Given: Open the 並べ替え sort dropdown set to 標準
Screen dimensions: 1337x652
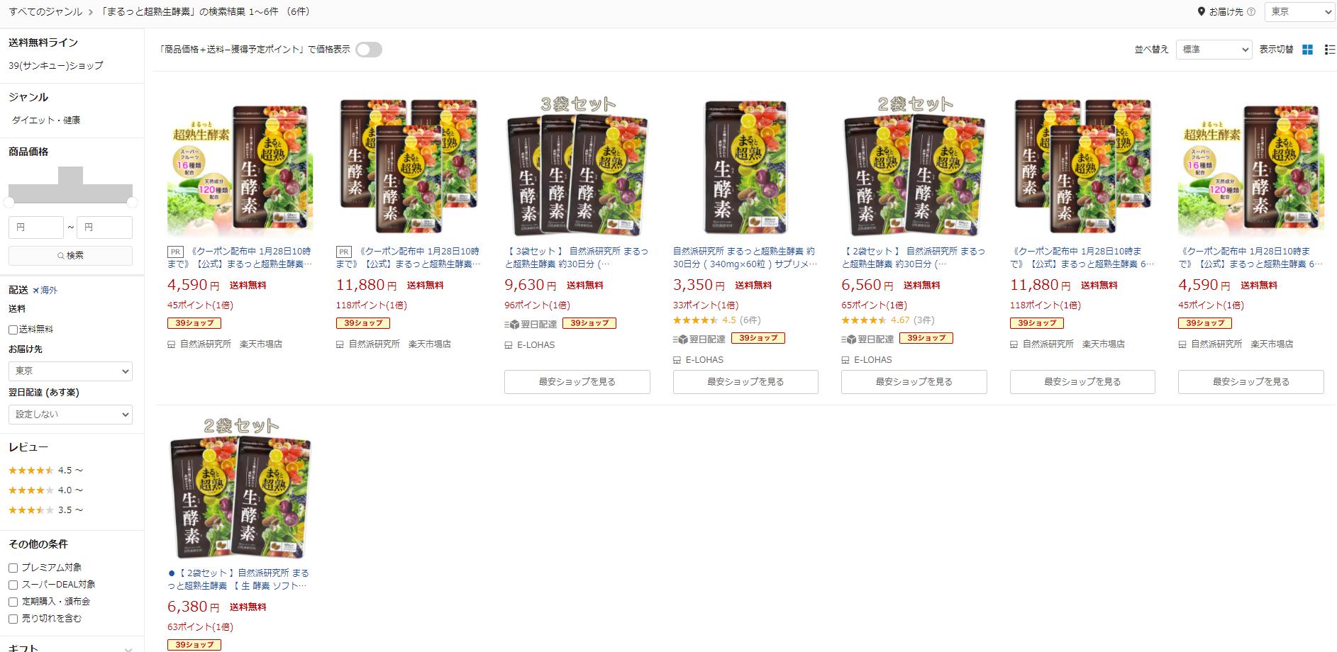Looking at the screenshot, I should click(x=1214, y=50).
